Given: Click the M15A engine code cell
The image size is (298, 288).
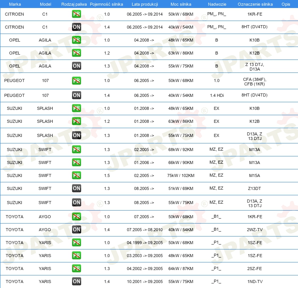Looking at the screenshot, I should click(x=255, y=175).
